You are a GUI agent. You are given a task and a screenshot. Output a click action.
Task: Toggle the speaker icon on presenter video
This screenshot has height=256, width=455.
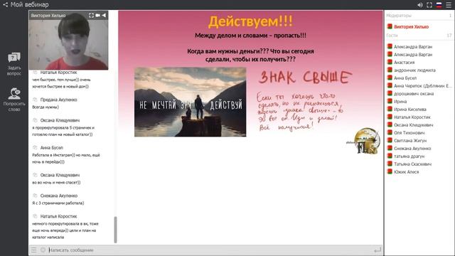tap(104, 15)
